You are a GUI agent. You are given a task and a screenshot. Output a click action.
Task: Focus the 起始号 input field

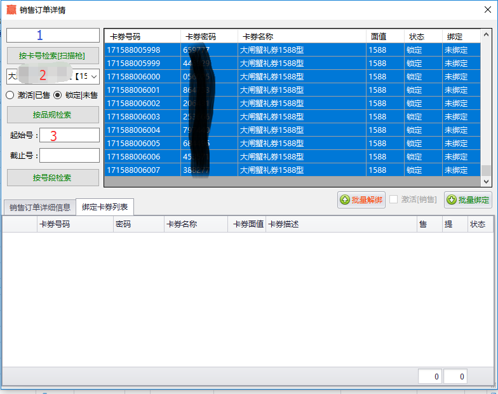click(70, 135)
